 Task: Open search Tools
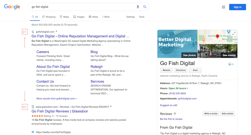point(141,17)
